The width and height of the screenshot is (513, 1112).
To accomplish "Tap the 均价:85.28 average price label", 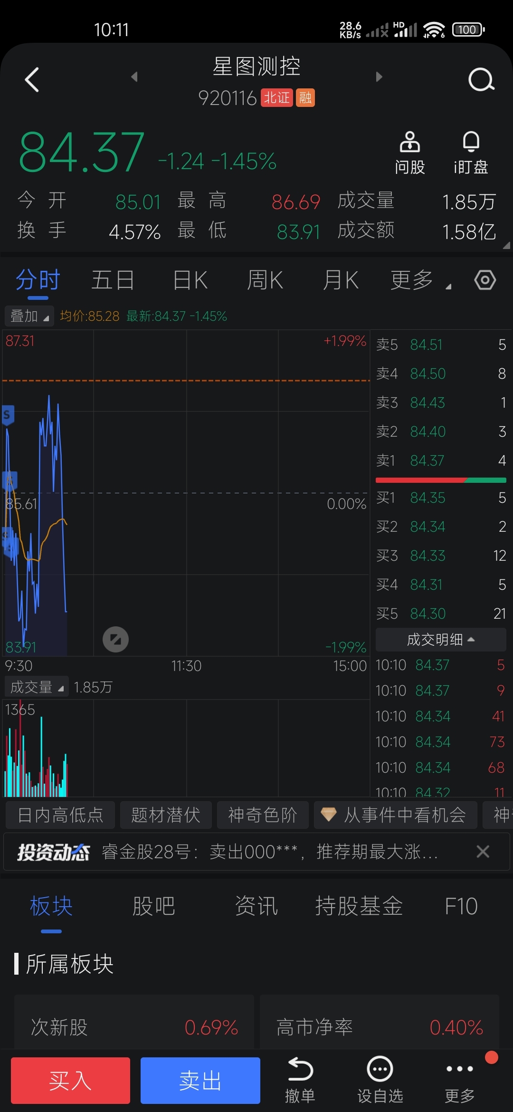I will [x=90, y=316].
